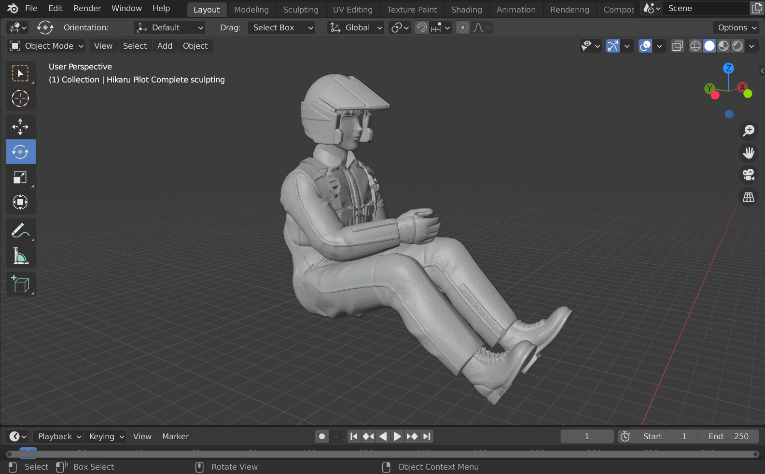Open the pivot point dropdown
Screen dimensions: 765x474
point(400,27)
